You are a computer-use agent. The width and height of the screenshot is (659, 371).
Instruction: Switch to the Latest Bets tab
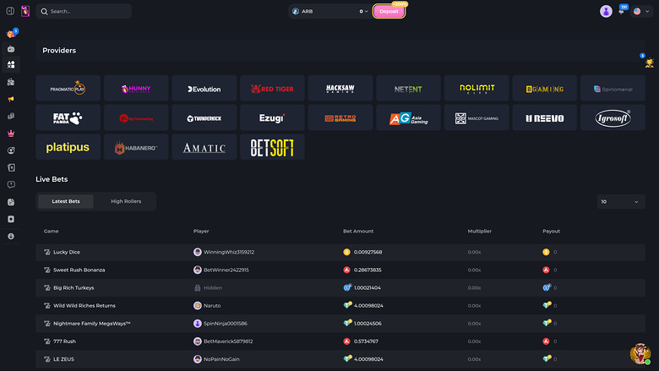tap(66, 201)
